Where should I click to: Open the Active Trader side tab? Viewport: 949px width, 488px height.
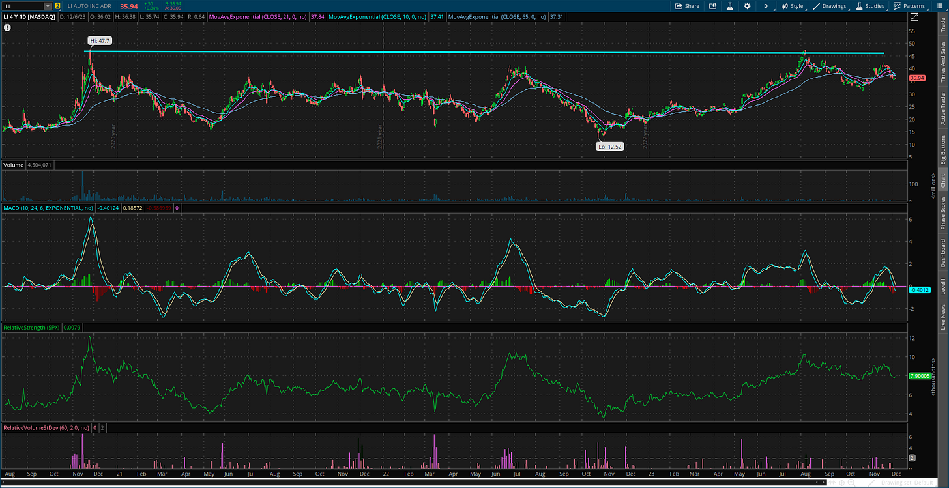(x=942, y=108)
